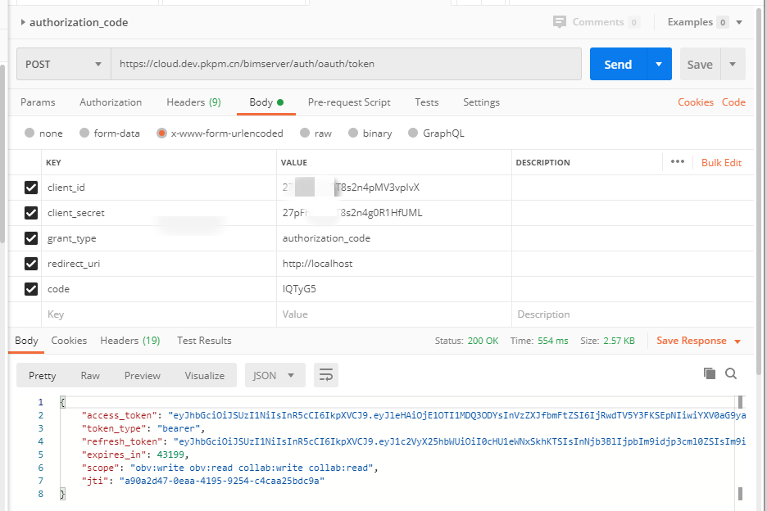Viewport: 767px width, 511px height.
Task: Toggle line wrapping in response viewer
Action: 325,373
